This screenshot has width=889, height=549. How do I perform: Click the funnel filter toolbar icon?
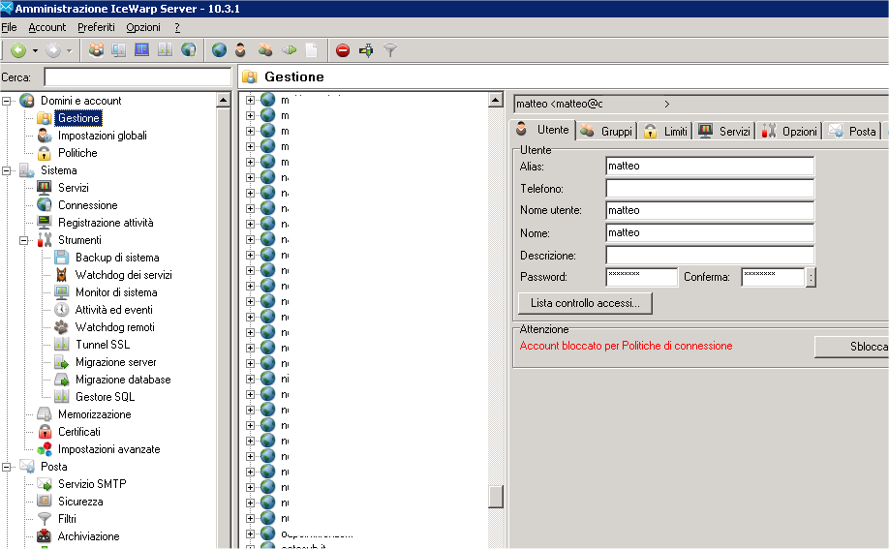click(390, 50)
